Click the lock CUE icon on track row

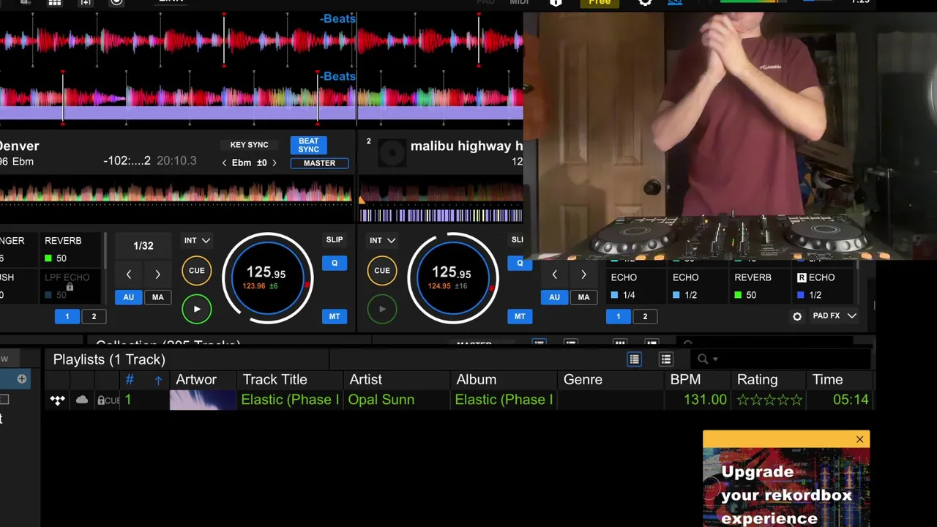point(108,400)
